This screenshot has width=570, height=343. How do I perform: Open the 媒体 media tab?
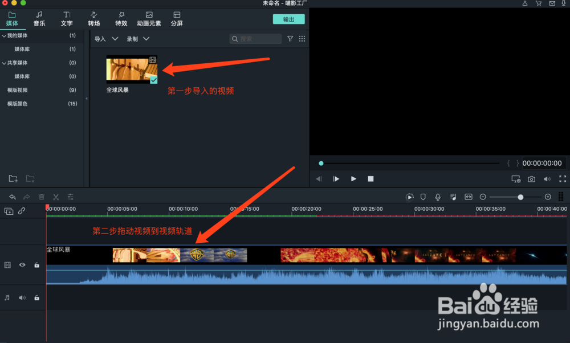click(12, 19)
